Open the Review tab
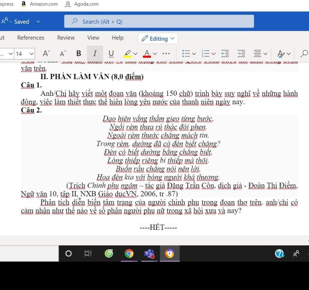The image size is (309, 290). click(66, 38)
